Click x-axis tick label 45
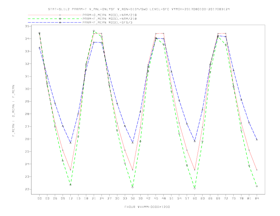280x216 pixels. point(156,198)
